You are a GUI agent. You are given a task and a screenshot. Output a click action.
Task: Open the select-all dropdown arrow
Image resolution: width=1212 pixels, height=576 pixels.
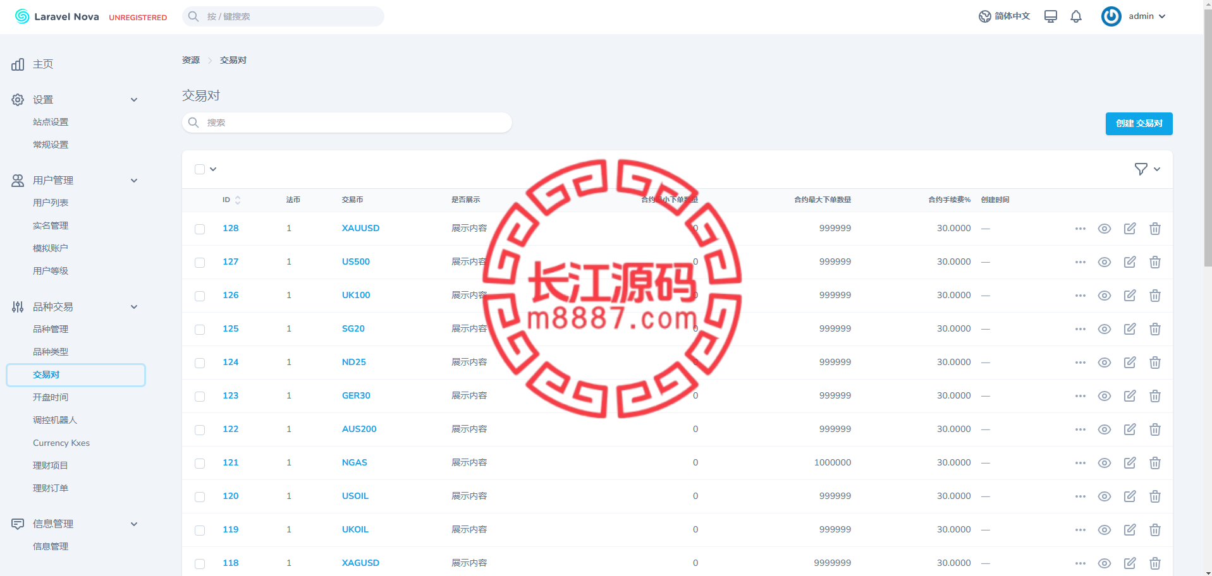[x=213, y=169]
